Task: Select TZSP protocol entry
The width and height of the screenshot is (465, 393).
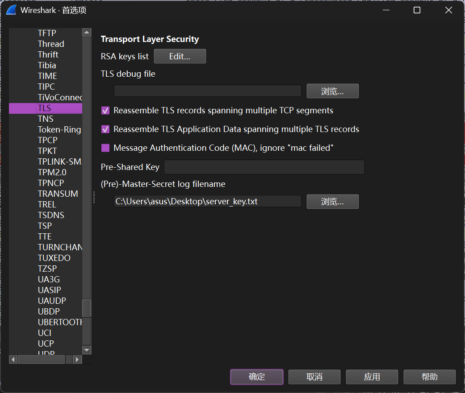Action: pos(47,269)
